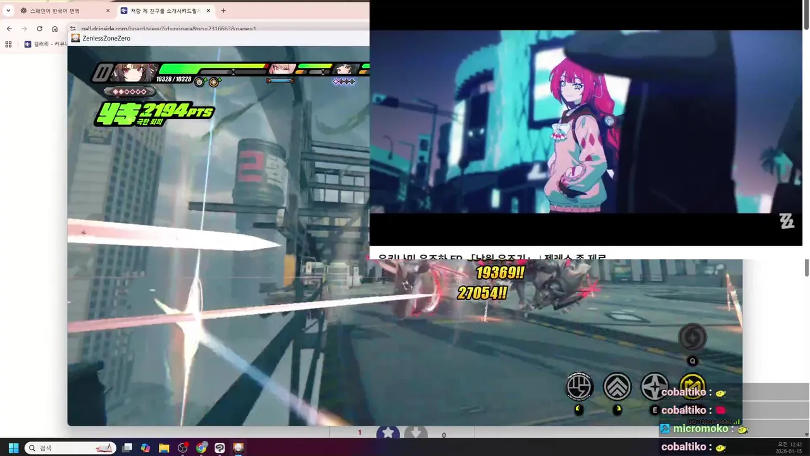The image size is (810, 456).
Task: Click the grey downvote button
Action: (x=416, y=433)
